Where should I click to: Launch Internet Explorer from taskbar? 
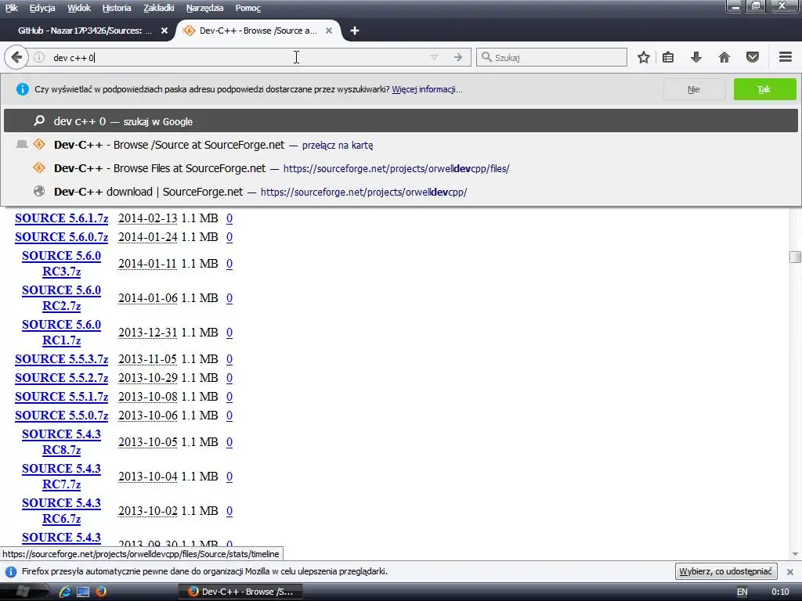click(x=65, y=592)
